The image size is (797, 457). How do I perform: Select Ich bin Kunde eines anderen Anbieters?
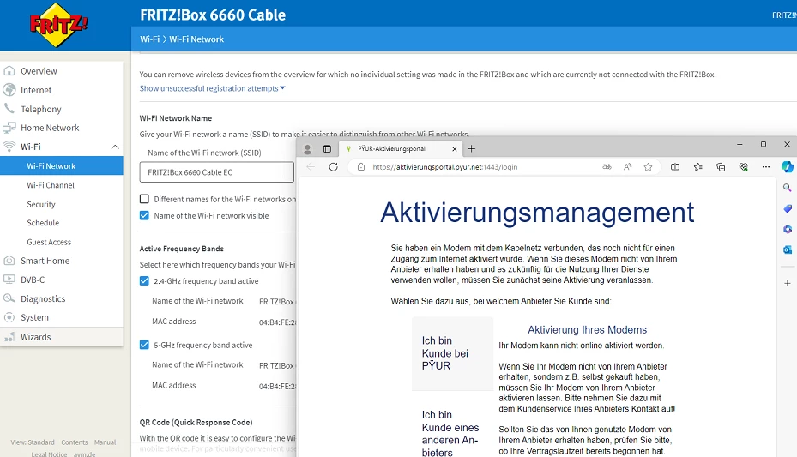[452, 433]
